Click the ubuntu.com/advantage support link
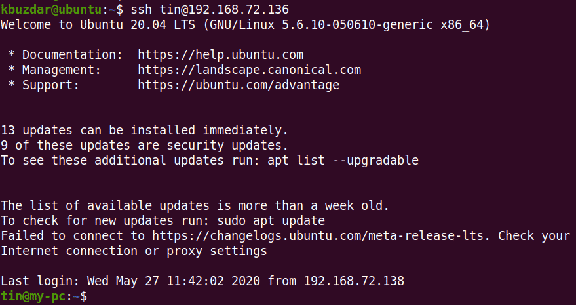This screenshot has width=576, height=305. click(x=239, y=85)
